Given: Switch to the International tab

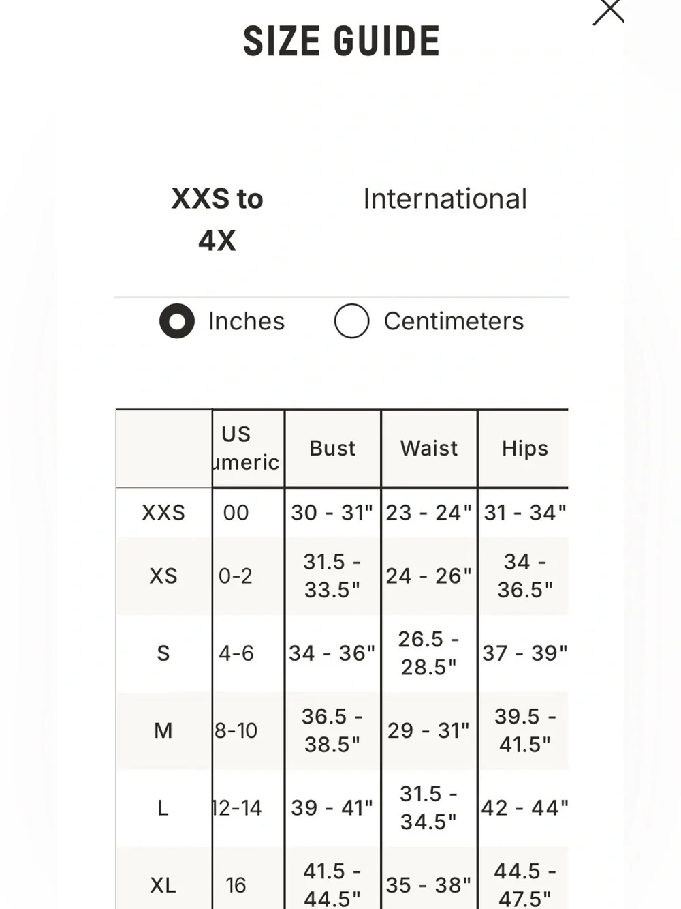Looking at the screenshot, I should (445, 199).
